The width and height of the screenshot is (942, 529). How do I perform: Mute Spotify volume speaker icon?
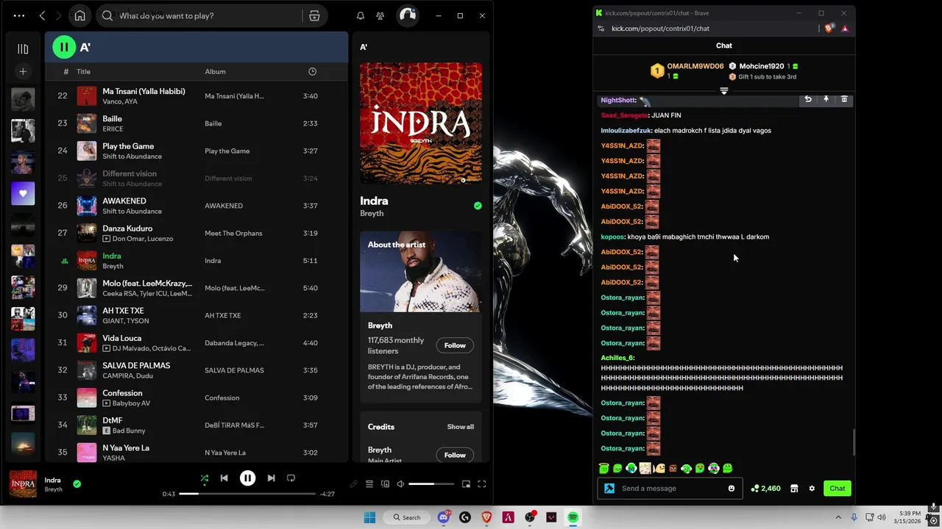click(400, 484)
